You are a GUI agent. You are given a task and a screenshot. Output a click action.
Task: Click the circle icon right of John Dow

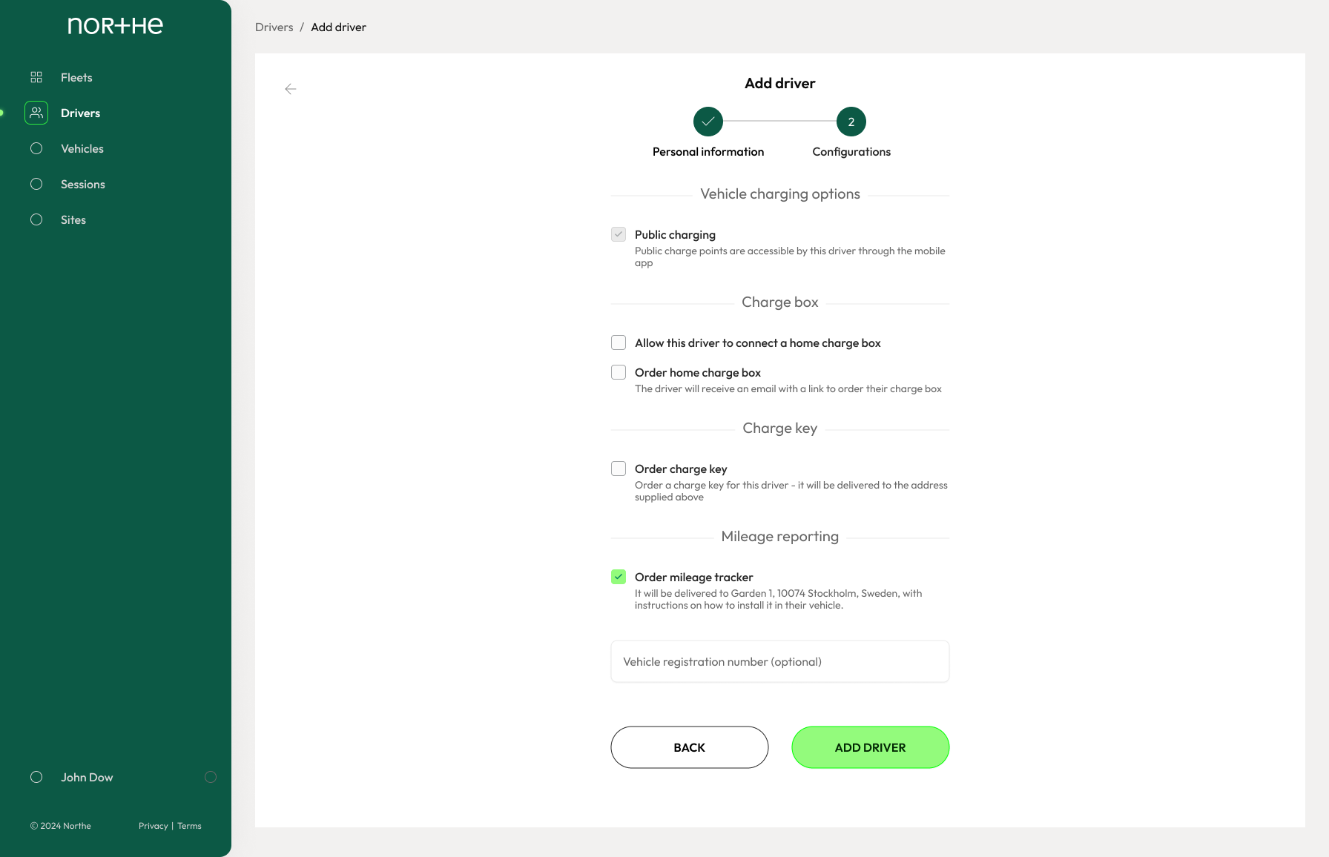211,777
